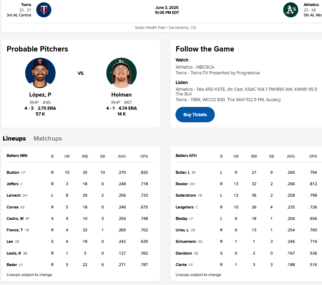Open Rooker player page
The height and width of the screenshot is (285, 322).
click(182, 184)
